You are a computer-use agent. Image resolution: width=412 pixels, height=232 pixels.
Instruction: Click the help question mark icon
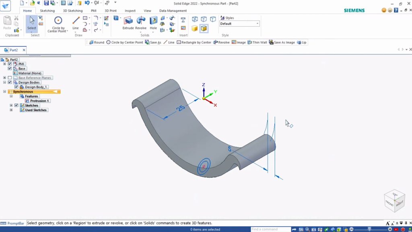(396, 10)
